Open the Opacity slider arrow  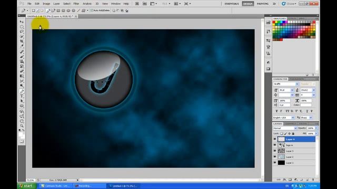coord(316,128)
